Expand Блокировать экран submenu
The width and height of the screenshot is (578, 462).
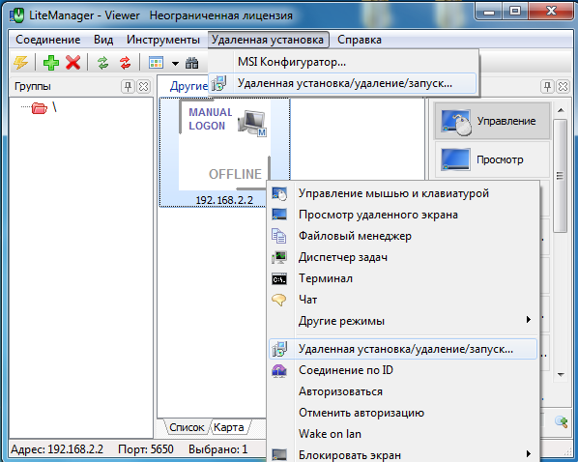402,454
